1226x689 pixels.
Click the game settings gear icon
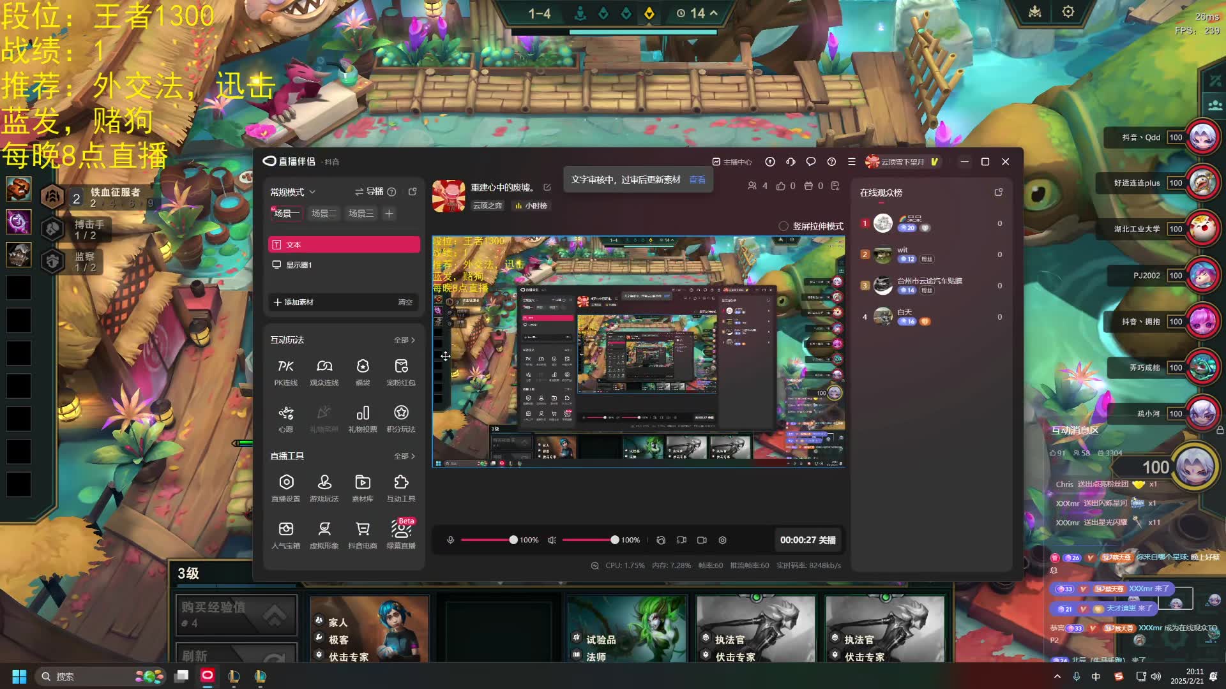coord(1068,12)
